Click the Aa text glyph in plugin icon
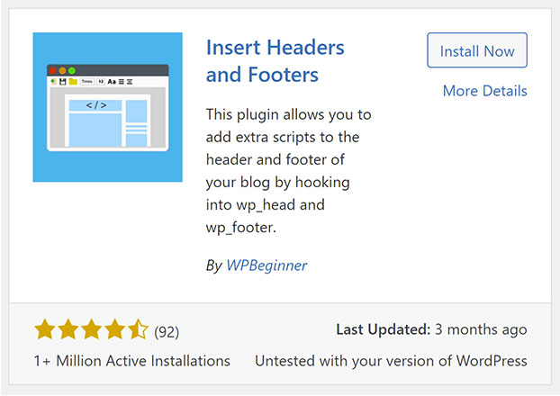This screenshot has width=560, height=396. [x=112, y=82]
